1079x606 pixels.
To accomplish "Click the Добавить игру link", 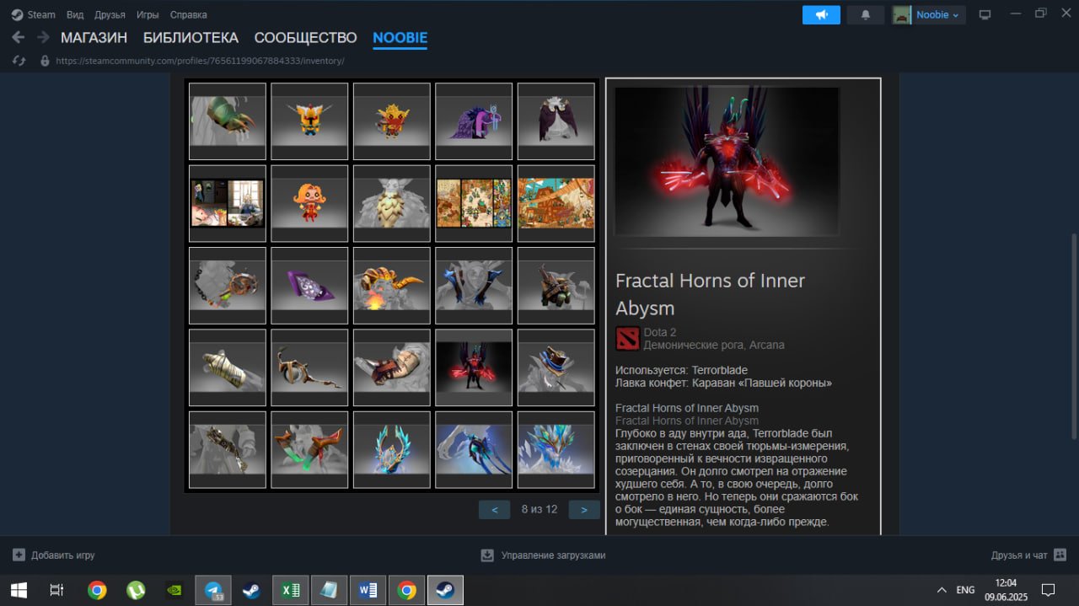I will (62, 555).
